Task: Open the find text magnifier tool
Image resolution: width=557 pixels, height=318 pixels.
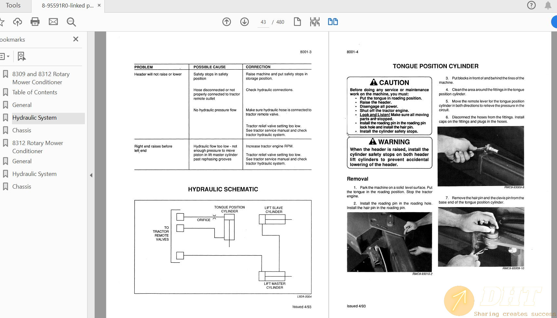Action: [71, 22]
